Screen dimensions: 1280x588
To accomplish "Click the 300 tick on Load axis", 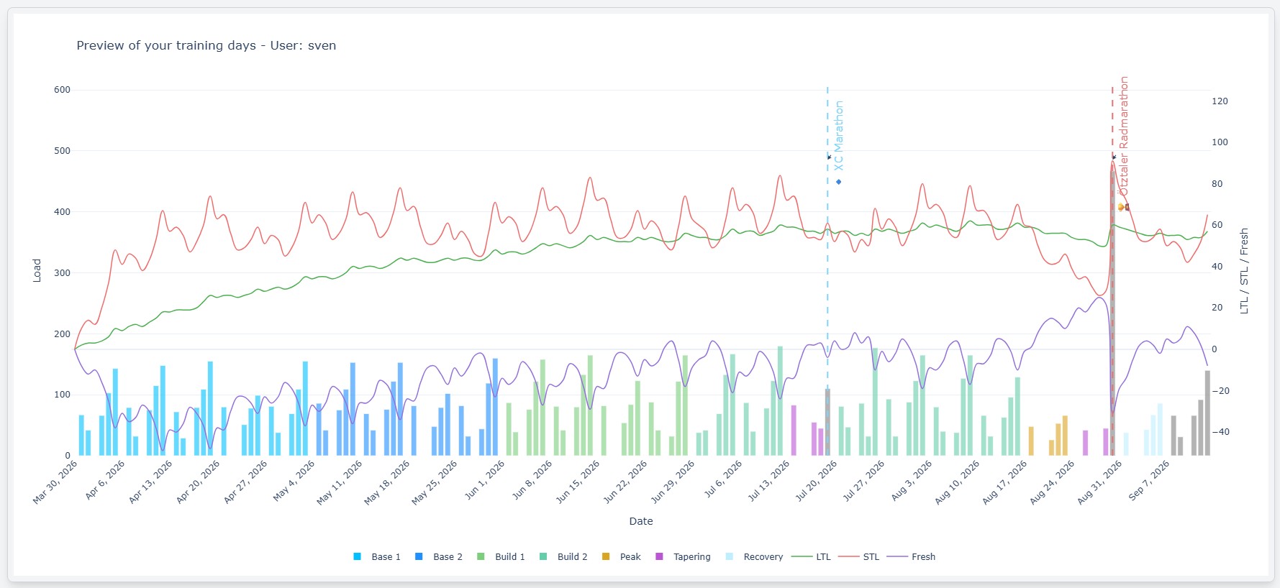I will [x=62, y=273].
